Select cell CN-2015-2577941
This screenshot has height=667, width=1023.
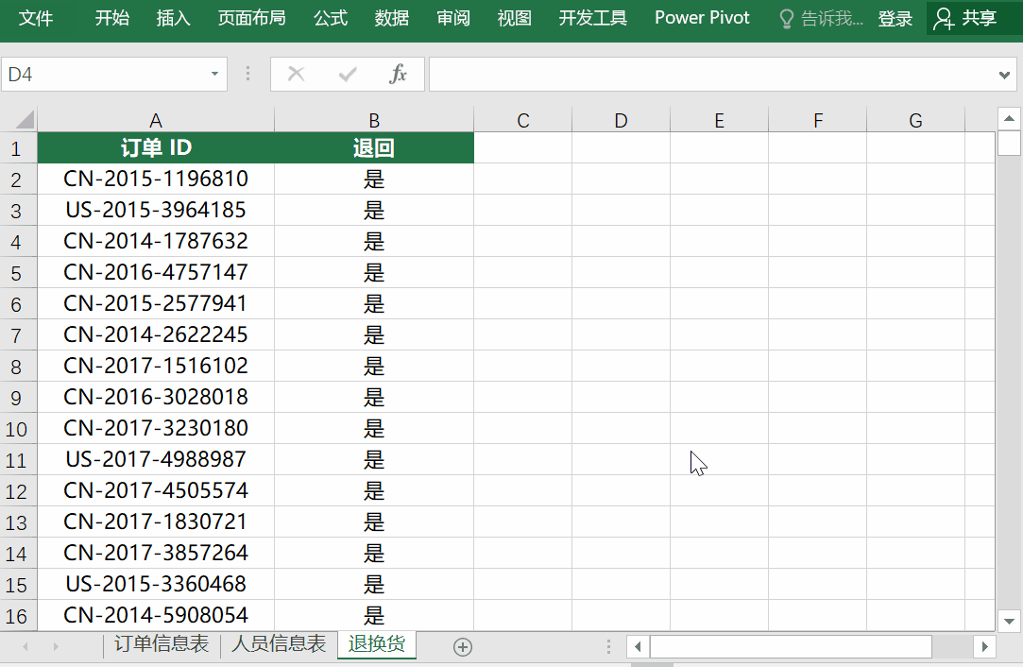(x=156, y=303)
